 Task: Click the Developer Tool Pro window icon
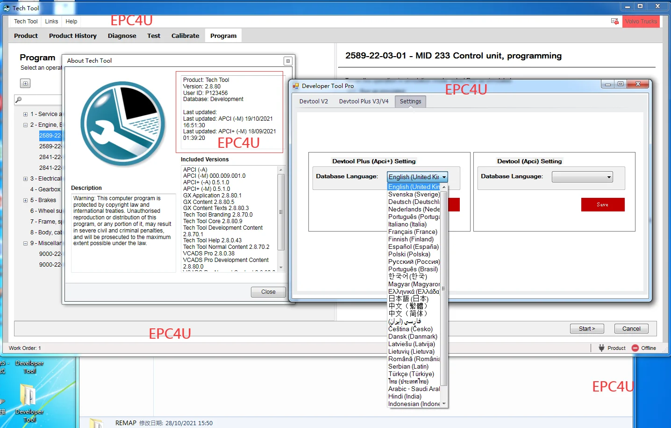[296, 86]
